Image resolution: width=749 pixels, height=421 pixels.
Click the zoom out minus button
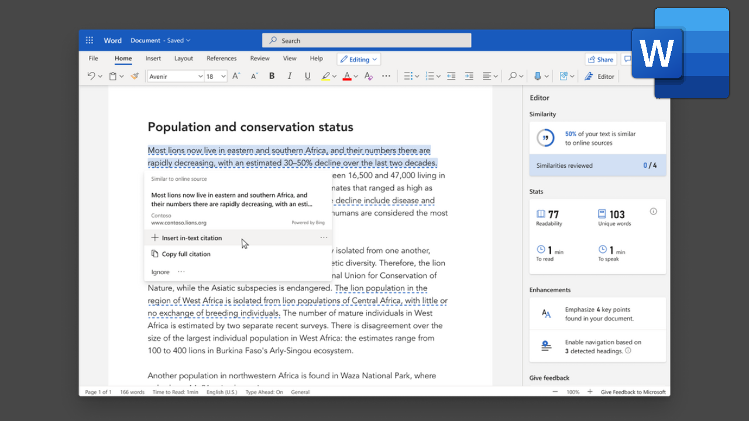pos(555,392)
